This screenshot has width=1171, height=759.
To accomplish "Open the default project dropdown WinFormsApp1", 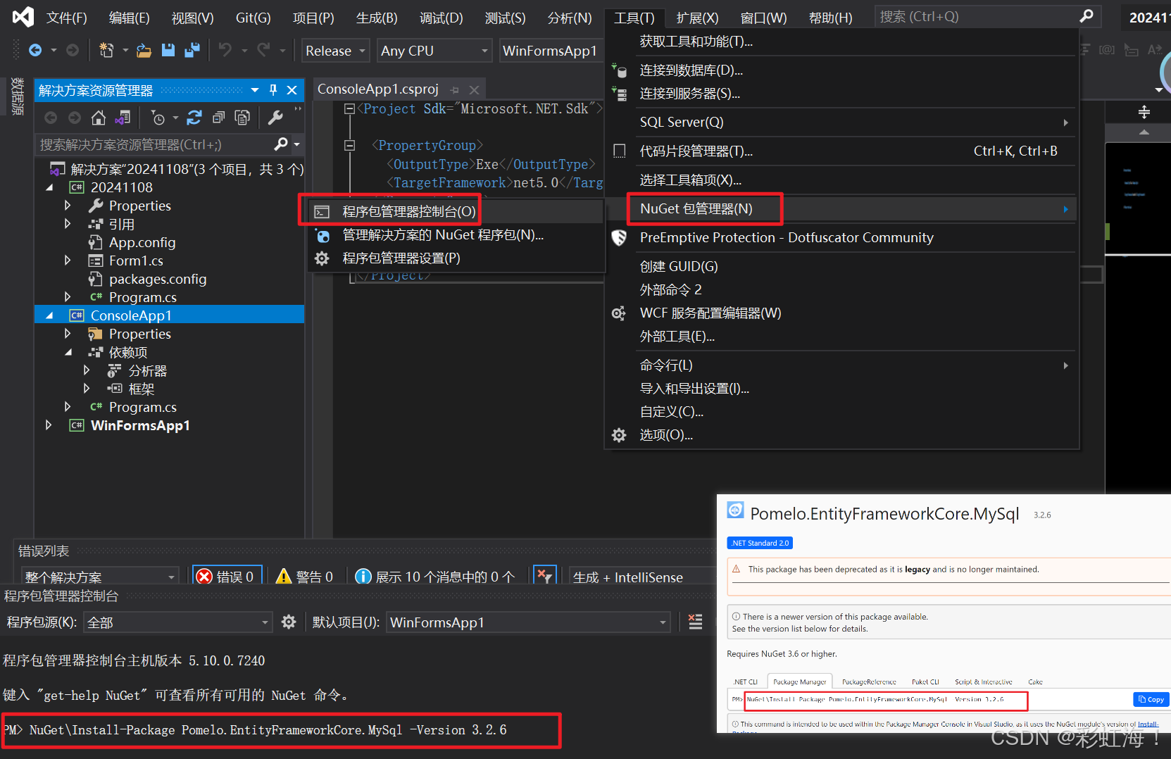I will pos(528,622).
